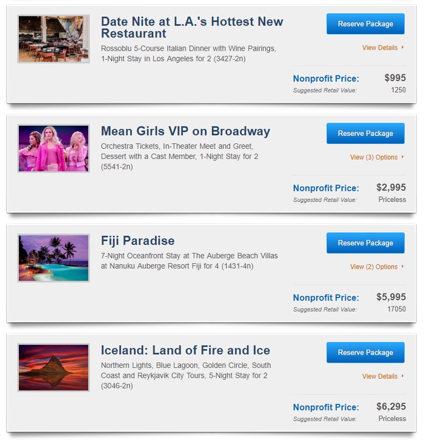
Task: Open the Iceland: Land of Fire and Ice title
Action: [185, 350]
